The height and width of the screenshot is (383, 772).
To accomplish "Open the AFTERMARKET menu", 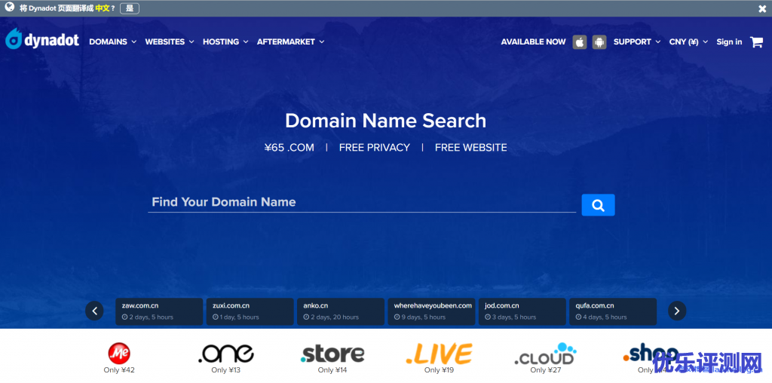I will 290,42.
